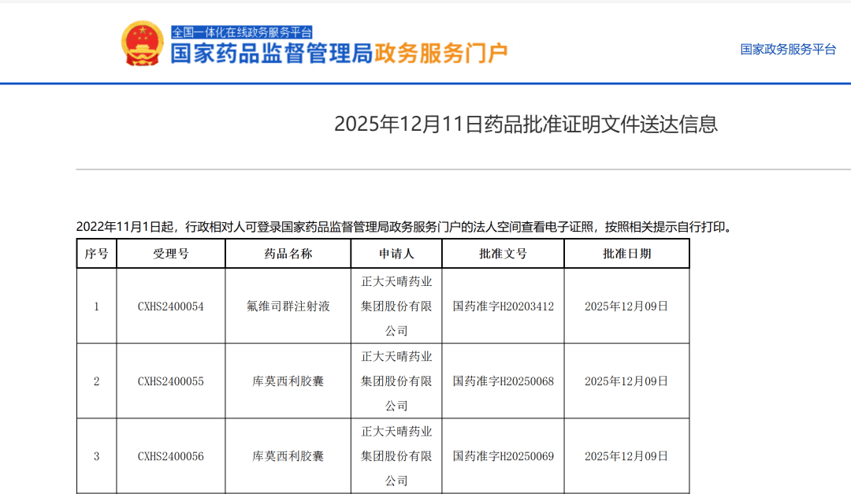851x494 pixels.
Task: Select acceptance number CXHS2400056
Action: pyautogui.click(x=170, y=455)
